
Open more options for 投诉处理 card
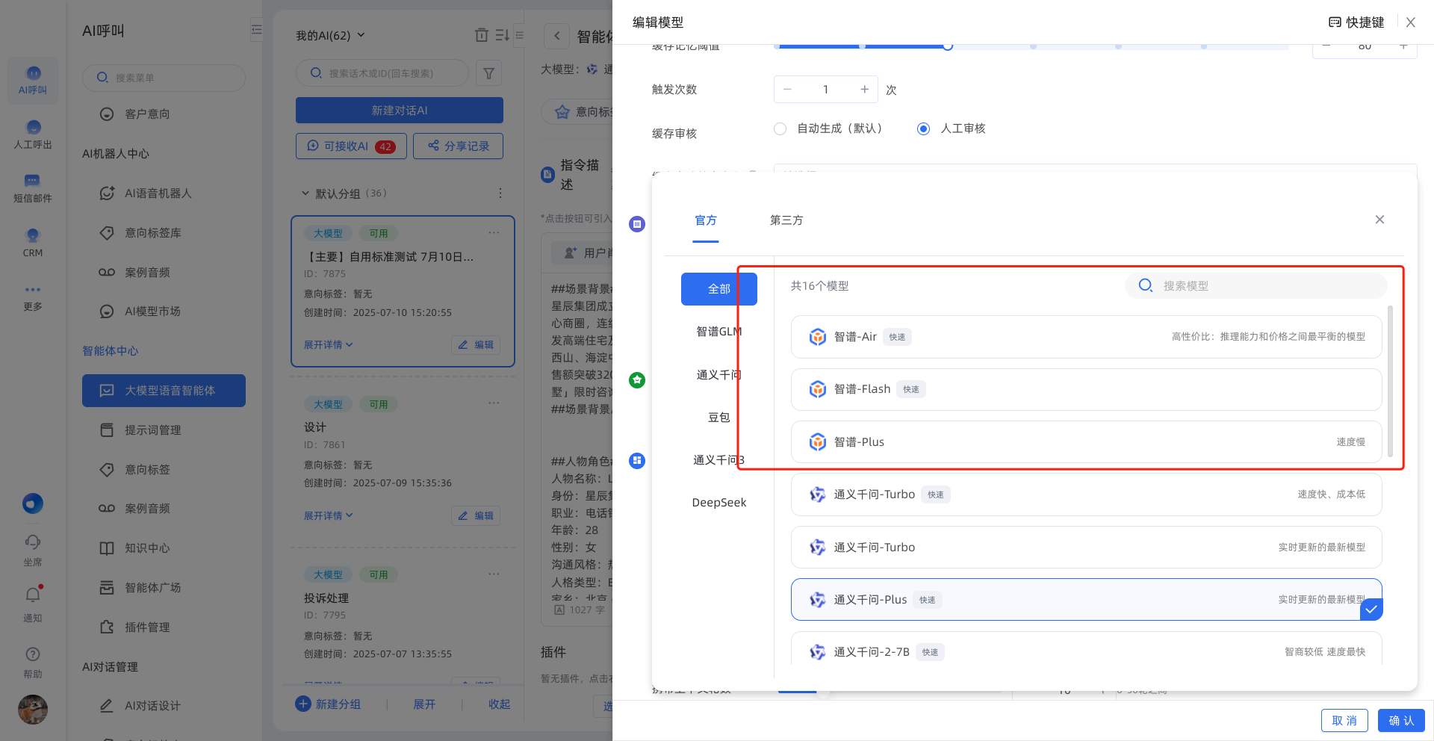(494, 574)
